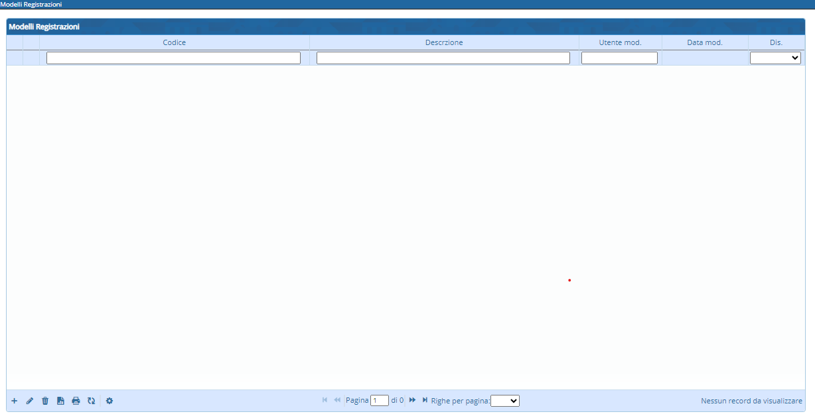Open the Righe per pagina dropdown
Viewport: 815px width, 418px height.
point(504,401)
